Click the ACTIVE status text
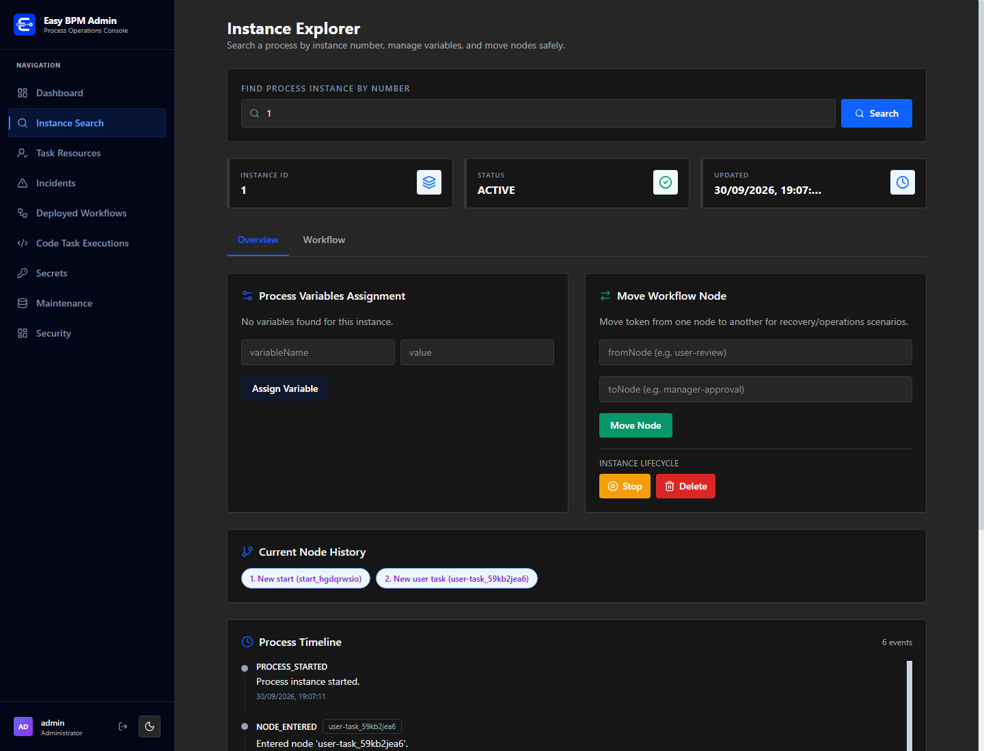984x751 pixels. [x=496, y=190]
